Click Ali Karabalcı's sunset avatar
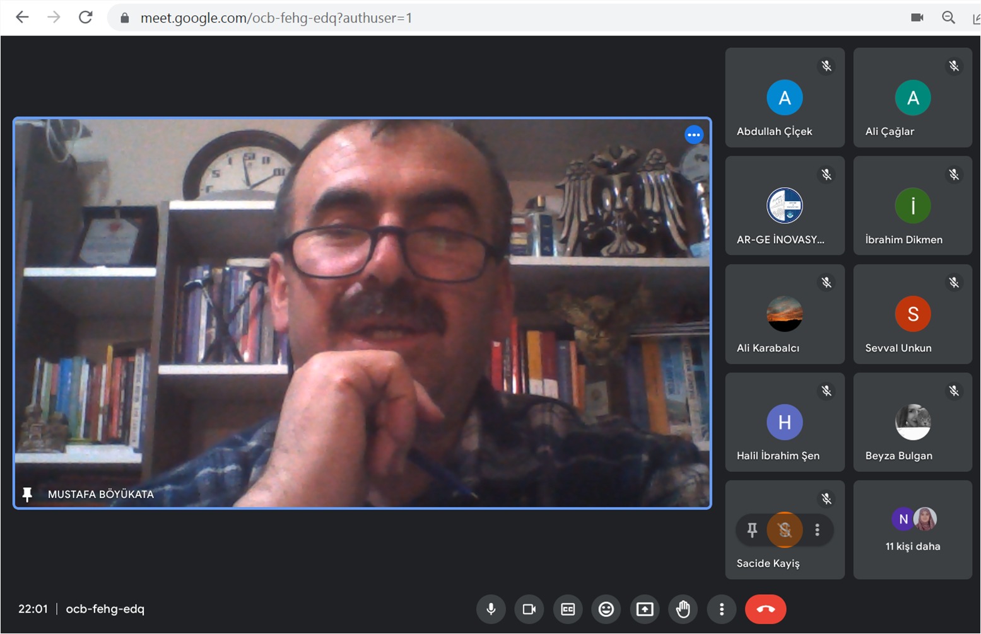The image size is (981, 634). (x=784, y=314)
